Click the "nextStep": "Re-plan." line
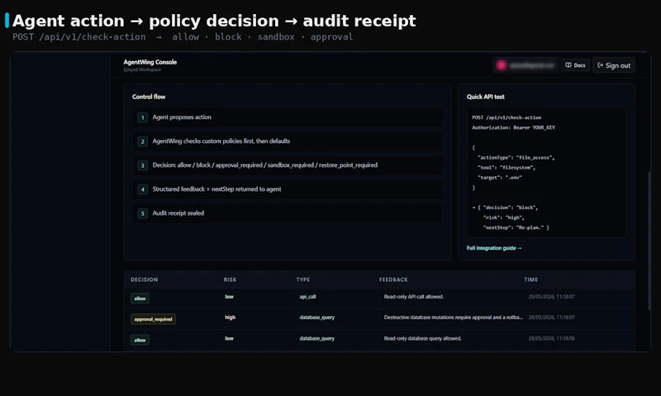This screenshot has width=661, height=396. click(x=516, y=227)
